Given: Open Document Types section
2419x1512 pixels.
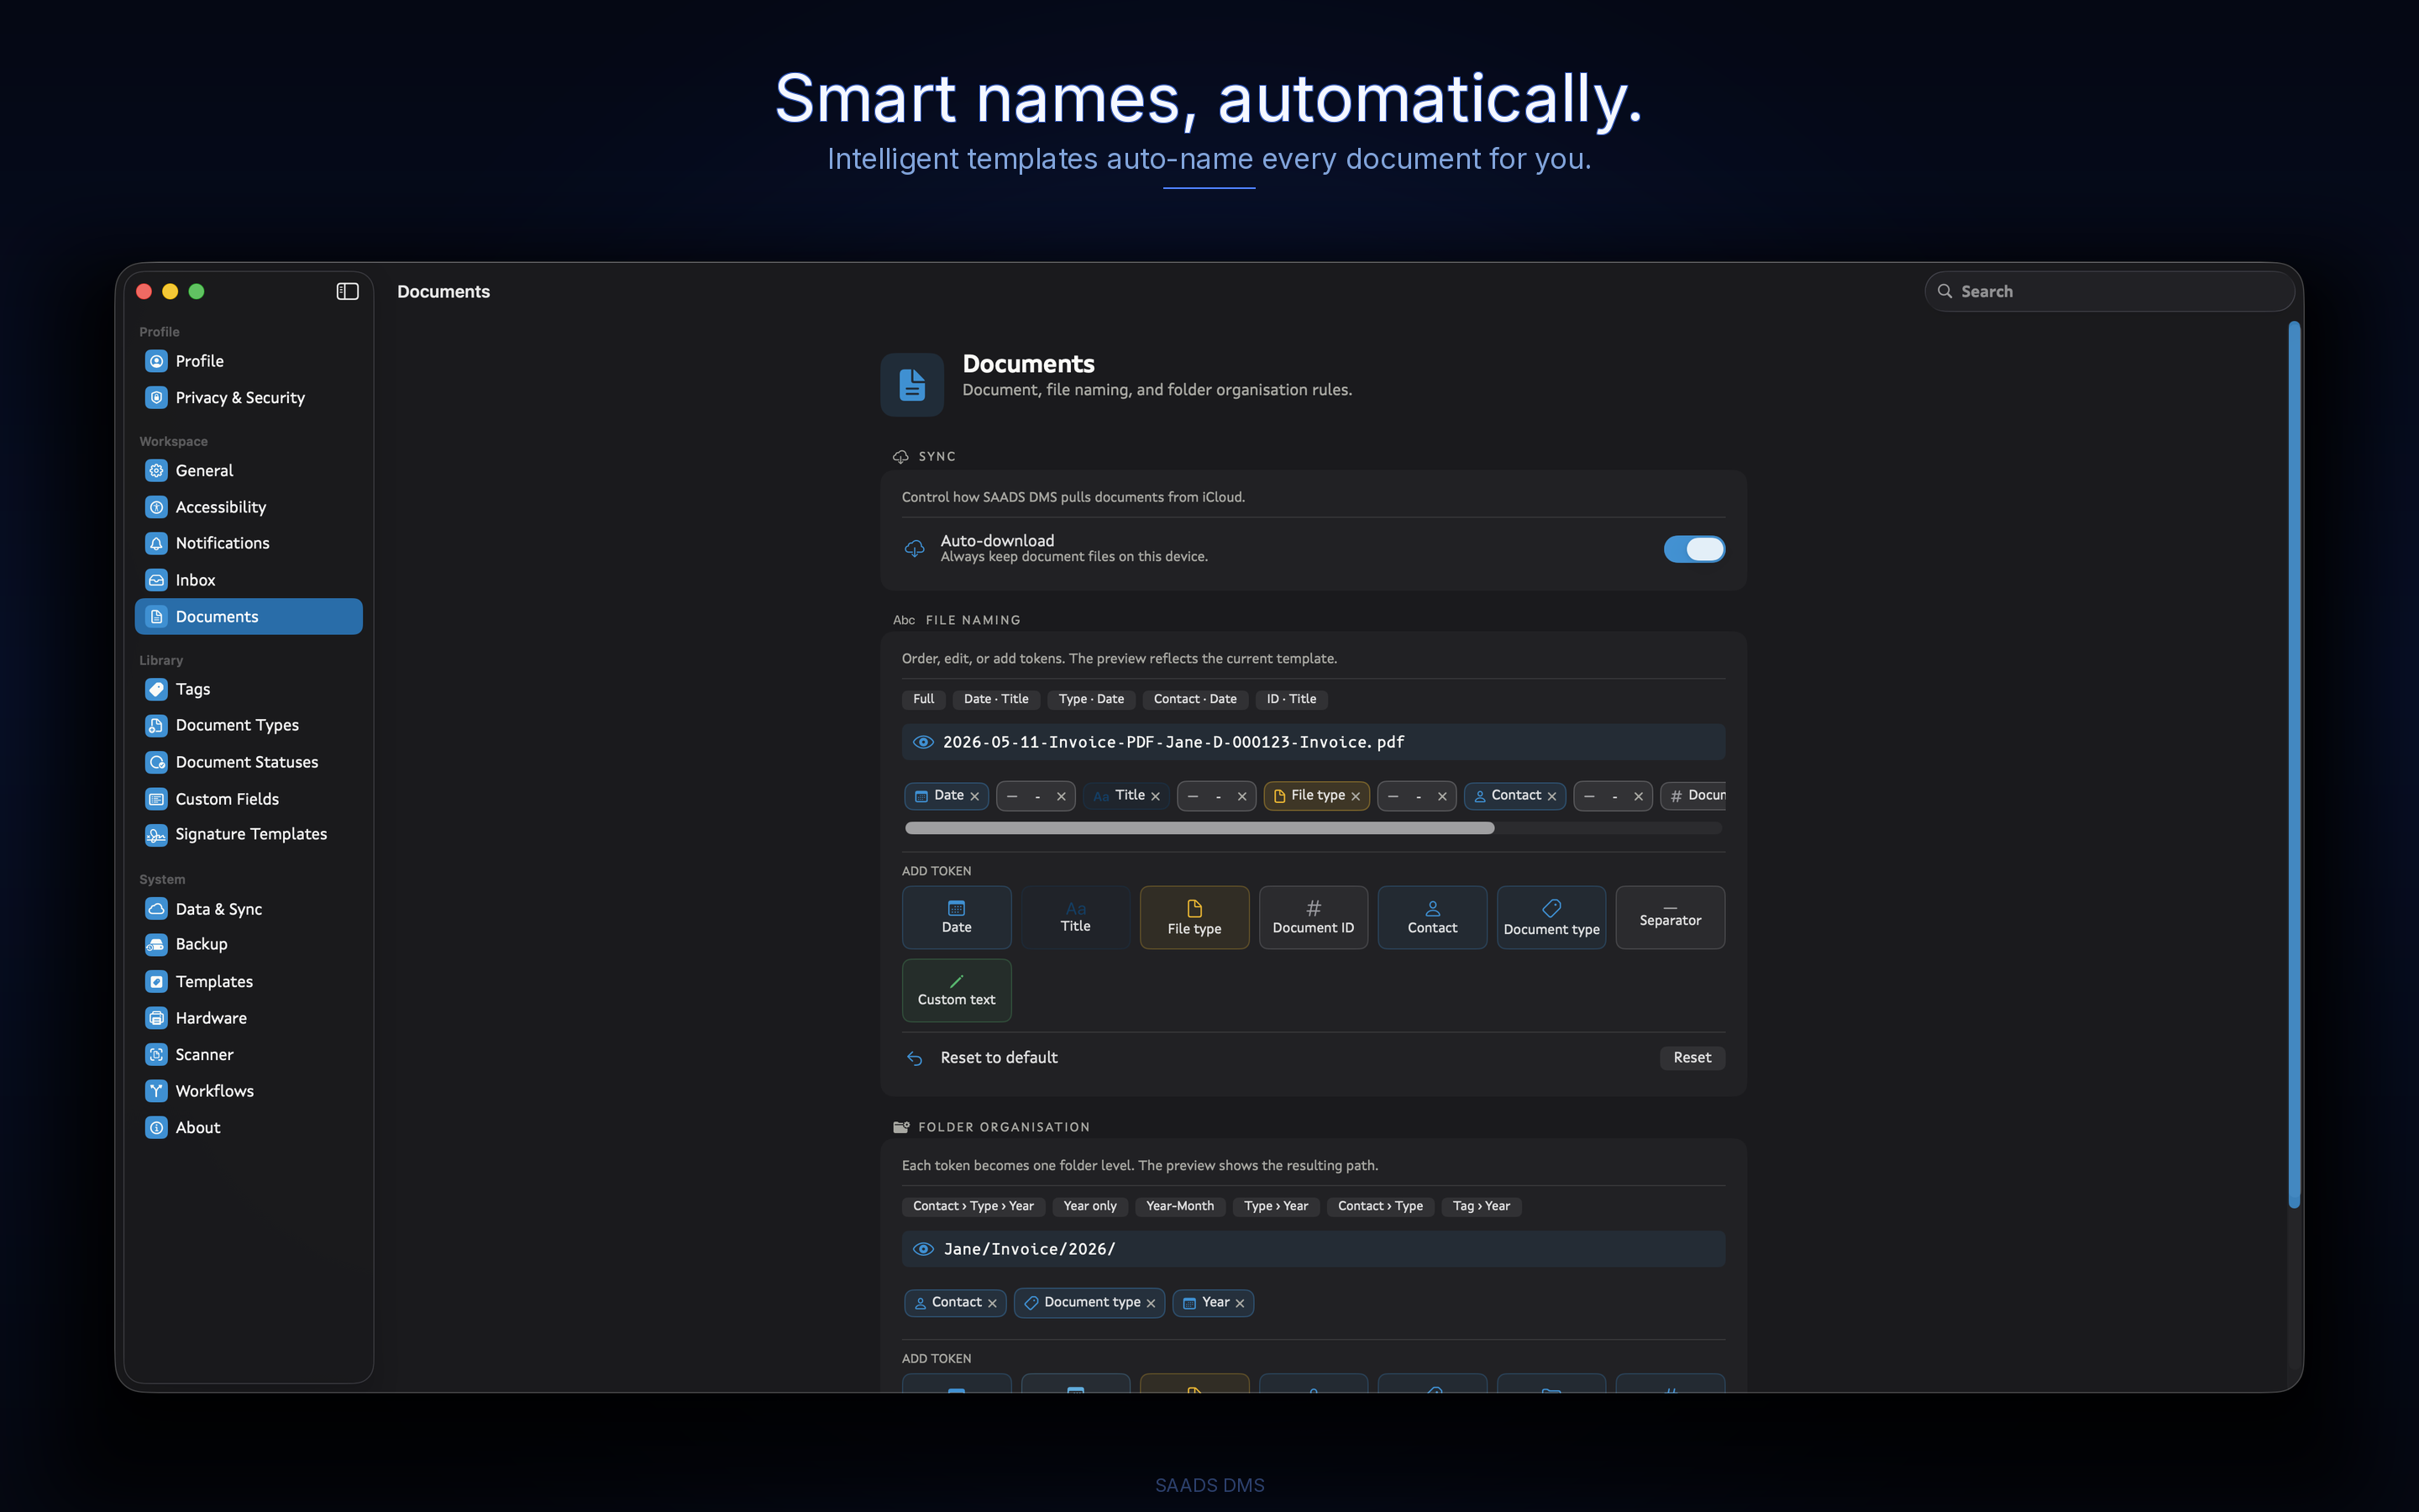Looking at the screenshot, I should tap(248, 725).
